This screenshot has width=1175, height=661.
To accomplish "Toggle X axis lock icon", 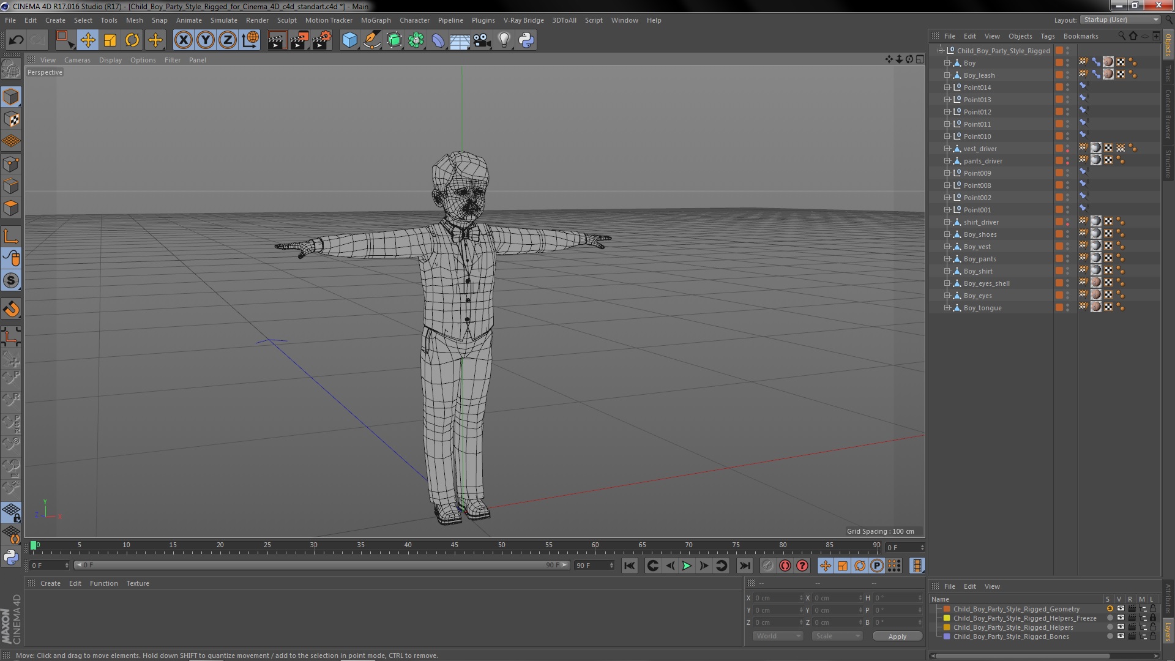I will [x=183, y=40].
